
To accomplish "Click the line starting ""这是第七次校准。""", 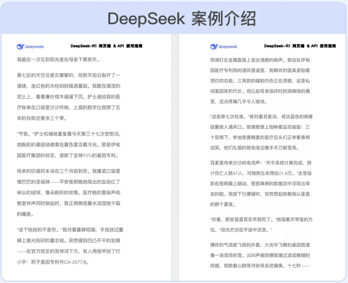I will pyautogui.click(x=262, y=116).
